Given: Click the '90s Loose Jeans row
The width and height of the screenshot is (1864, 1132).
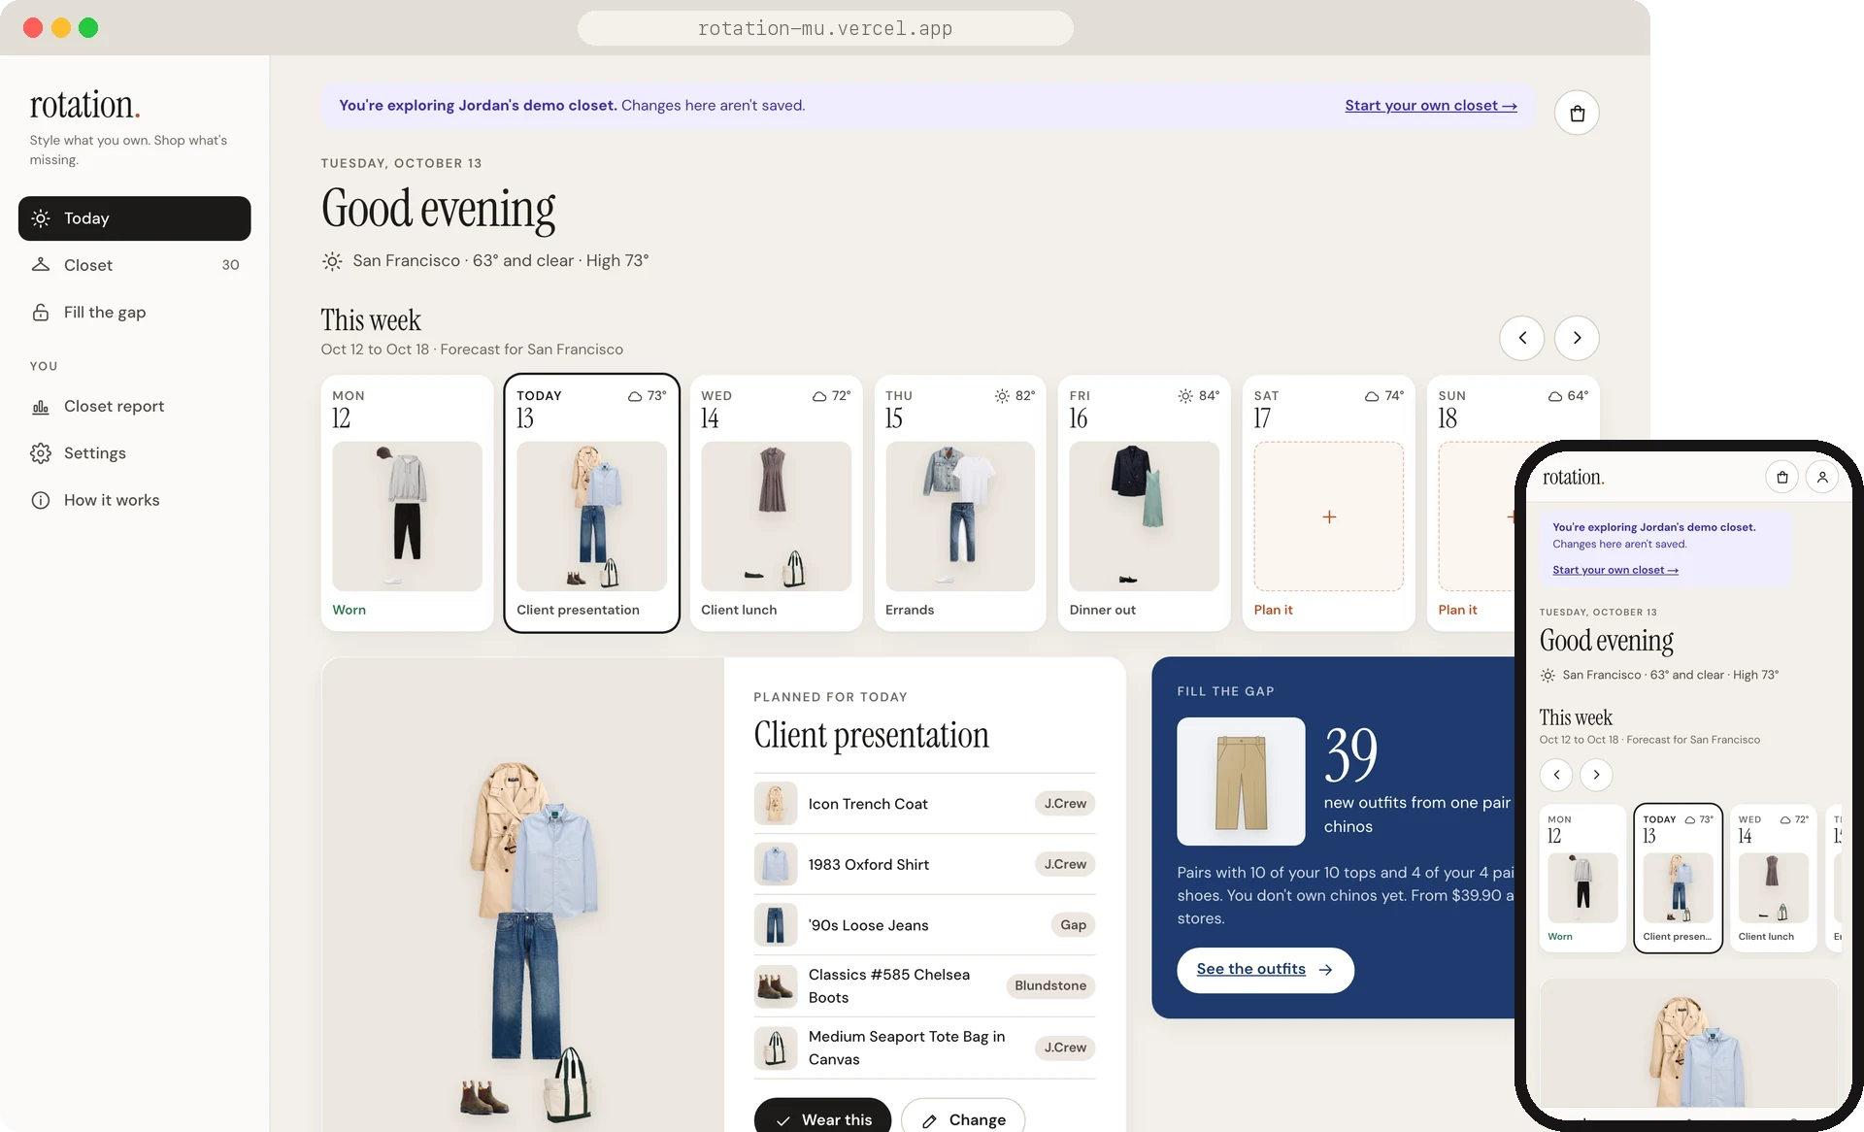Looking at the screenshot, I should (924, 925).
